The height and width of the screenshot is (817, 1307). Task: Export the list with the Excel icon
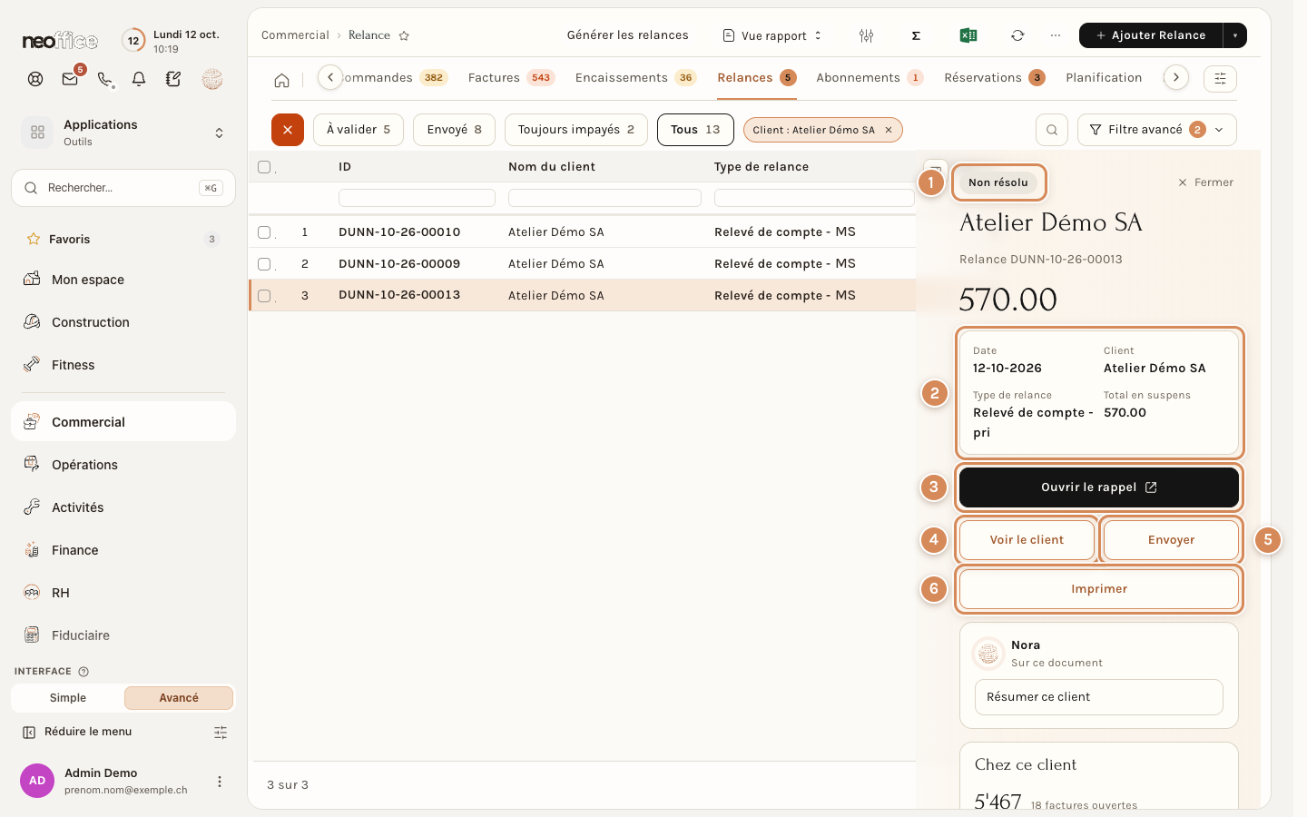click(968, 35)
